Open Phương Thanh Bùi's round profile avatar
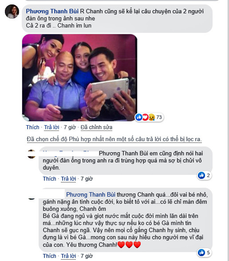 [12, 12]
